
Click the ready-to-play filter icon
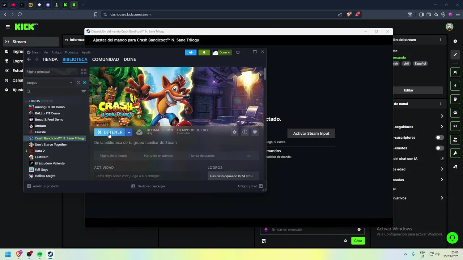click(85, 83)
